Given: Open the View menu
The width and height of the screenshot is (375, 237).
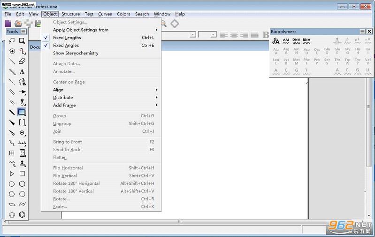Looking at the screenshot, I should click(33, 14).
